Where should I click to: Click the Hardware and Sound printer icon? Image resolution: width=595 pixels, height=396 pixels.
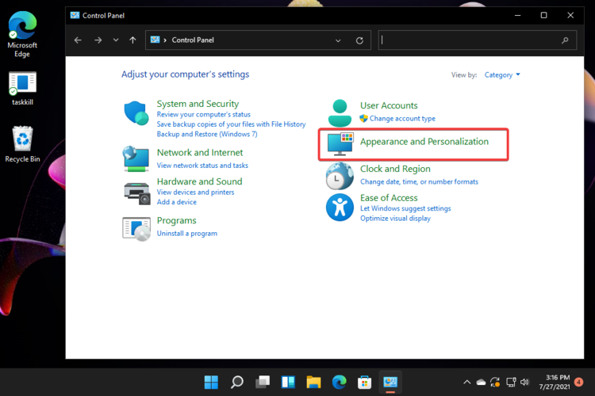pos(136,193)
